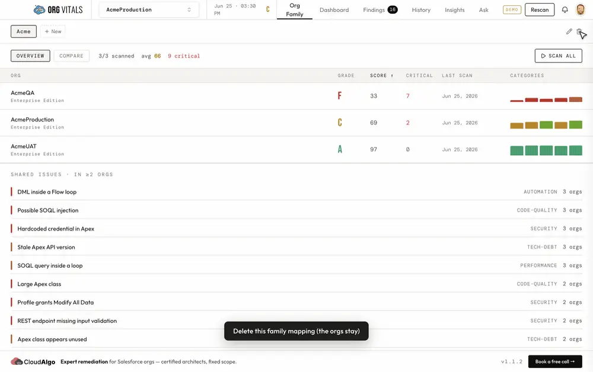This screenshot has width=593, height=372.
Task: Switch to the History tab
Action: 421,10
